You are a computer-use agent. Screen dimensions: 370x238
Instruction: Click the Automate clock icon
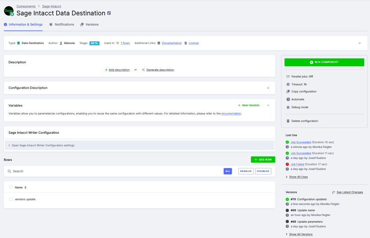click(x=288, y=99)
